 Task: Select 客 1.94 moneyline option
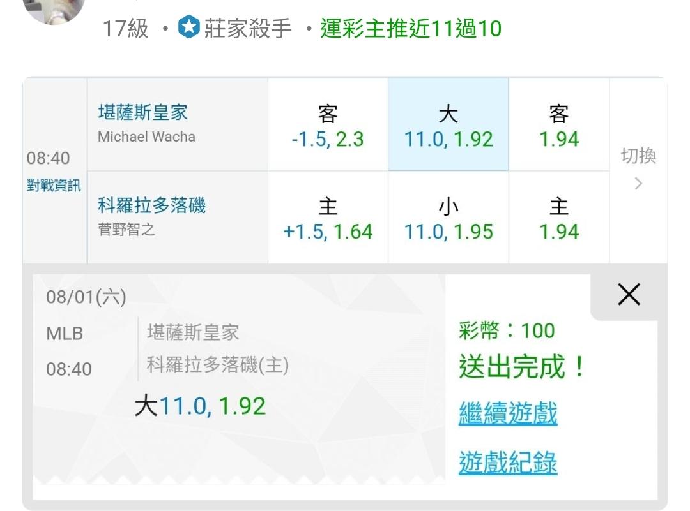(559, 125)
